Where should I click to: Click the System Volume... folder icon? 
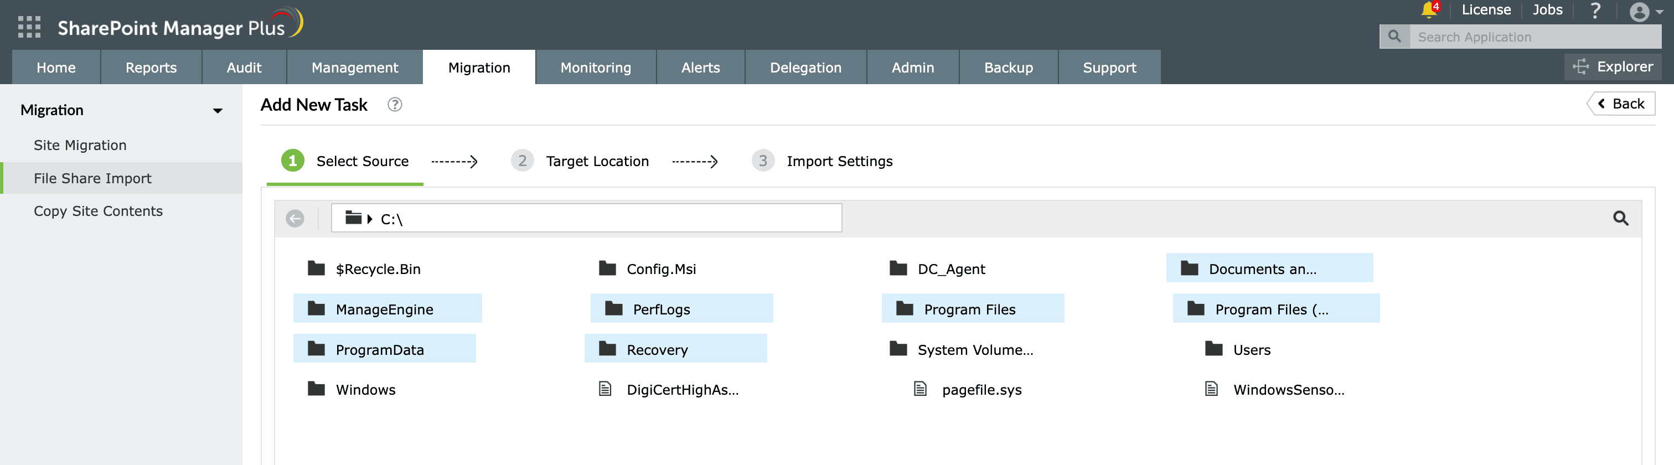[x=898, y=348]
